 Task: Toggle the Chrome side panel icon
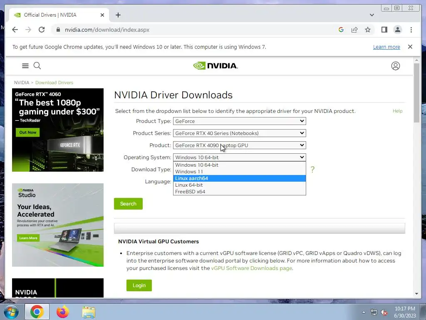point(384,30)
